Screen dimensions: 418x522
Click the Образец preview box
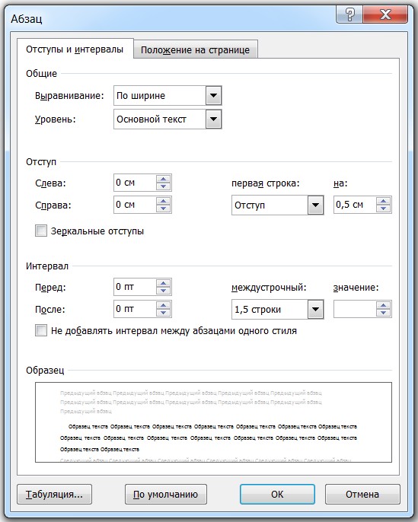tap(213, 422)
